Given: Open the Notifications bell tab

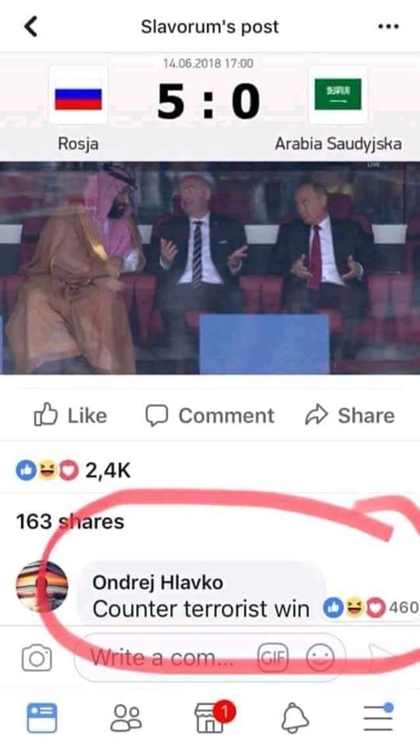Looking at the screenshot, I should 296,718.
